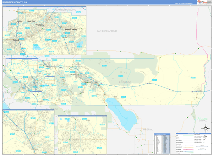Screen dimensions: 213x155
Task: Open the ZIP code index table
Action: [162, 143]
